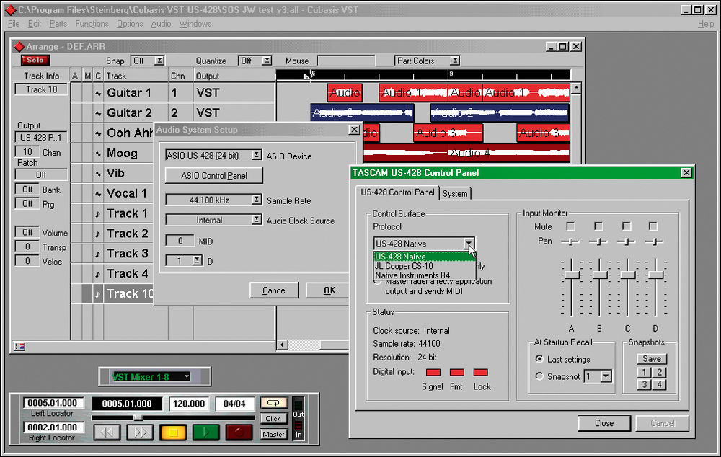Expand the VST Mixer 1-8 dropdown
This screenshot has height=457, width=721.
[x=187, y=376]
